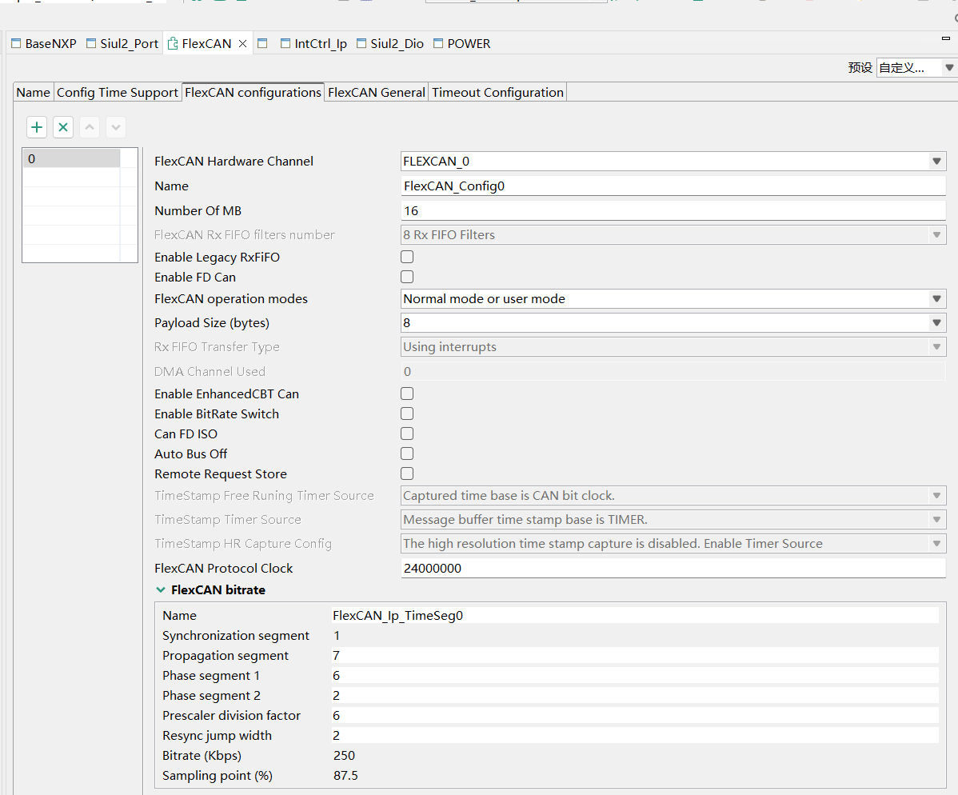958x795 pixels.
Task: Switch to the POWER tab
Action: point(462,43)
